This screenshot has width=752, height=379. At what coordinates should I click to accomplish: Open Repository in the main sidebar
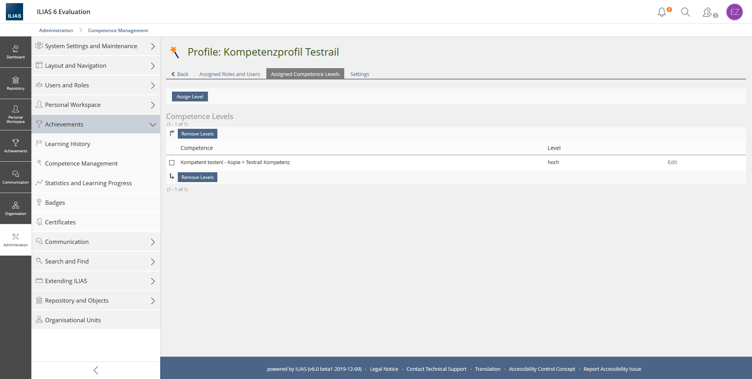pos(16,83)
